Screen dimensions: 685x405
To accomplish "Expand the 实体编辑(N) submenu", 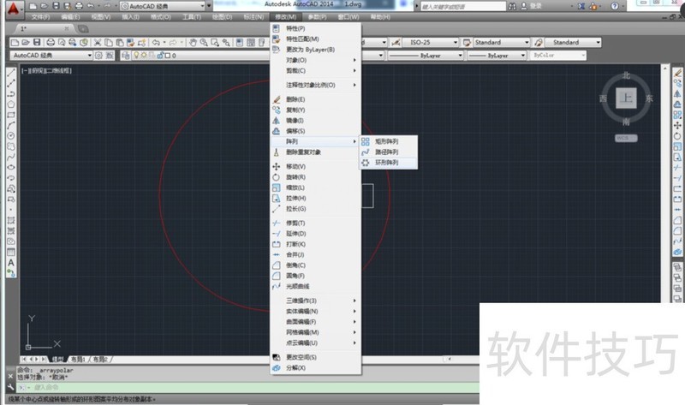I will [315, 311].
